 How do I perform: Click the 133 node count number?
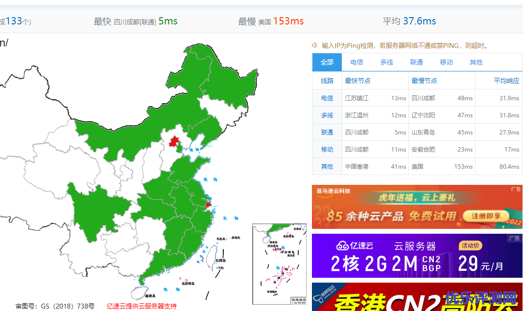[x=14, y=22]
